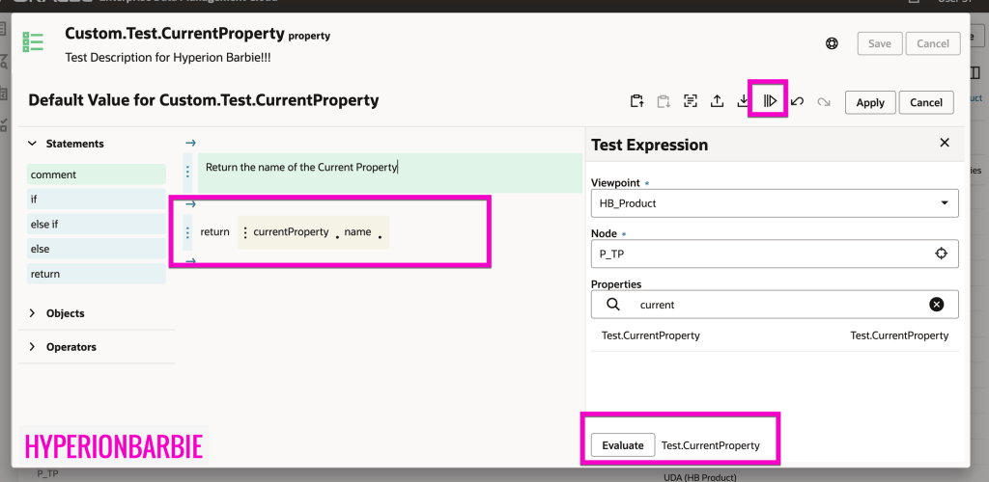Click the Node input field P_TP
The height and width of the screenshot is (482, 989).
pos(758,254)
